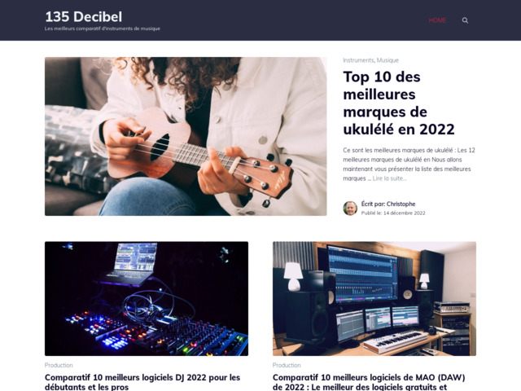The width and height of the screenshot is (521, 391).
Task: Open the ukulele player featured image
Action: 186,136
